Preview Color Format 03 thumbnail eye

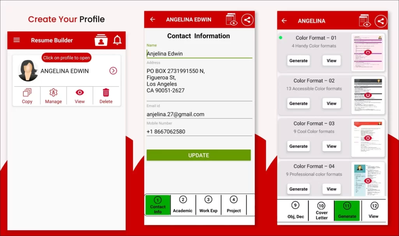(368, 138)
